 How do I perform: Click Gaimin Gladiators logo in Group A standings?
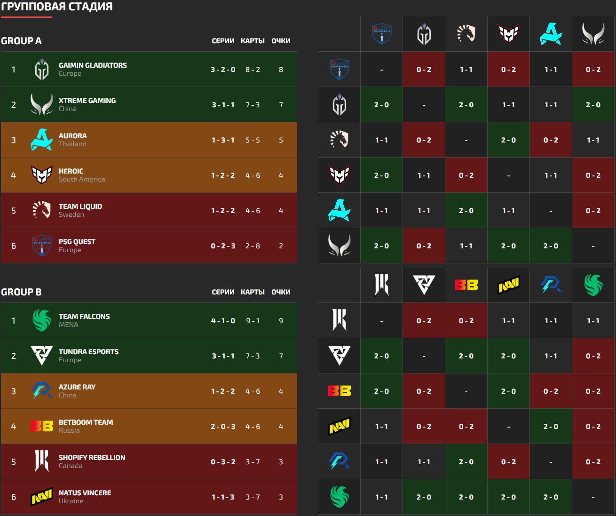(x=42, y=70)
